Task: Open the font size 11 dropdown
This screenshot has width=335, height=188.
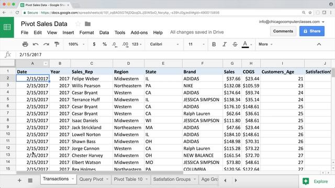Action: pyautogui.click(x=196, y=44)
